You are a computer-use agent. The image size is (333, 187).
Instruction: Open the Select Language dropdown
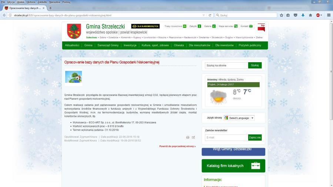click(239, 118)
